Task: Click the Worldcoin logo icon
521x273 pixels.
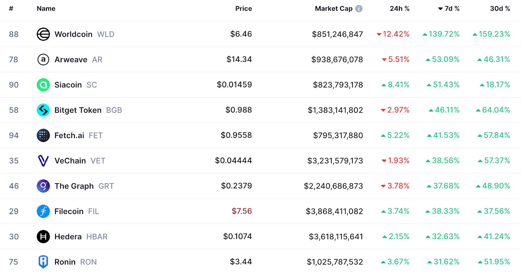Action: 43,34
